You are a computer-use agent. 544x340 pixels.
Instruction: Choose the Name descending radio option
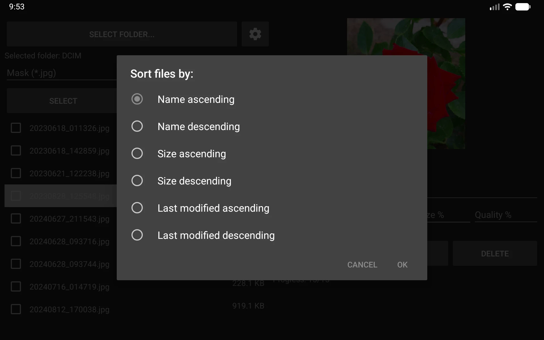[x=137, y=126]
